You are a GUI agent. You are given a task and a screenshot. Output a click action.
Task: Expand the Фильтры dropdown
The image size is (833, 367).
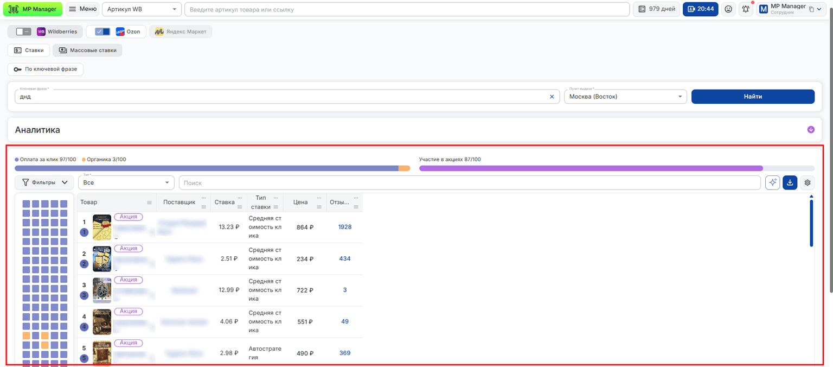click(44, 182)
